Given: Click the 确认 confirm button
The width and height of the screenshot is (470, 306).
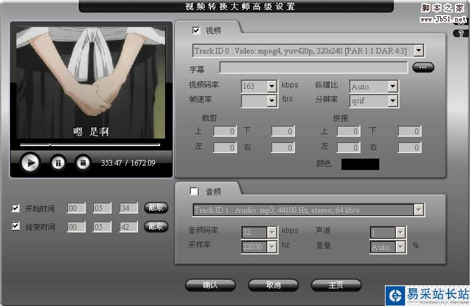Looking at the screenshot, I should pyautogui.click(x=210, y=285).
